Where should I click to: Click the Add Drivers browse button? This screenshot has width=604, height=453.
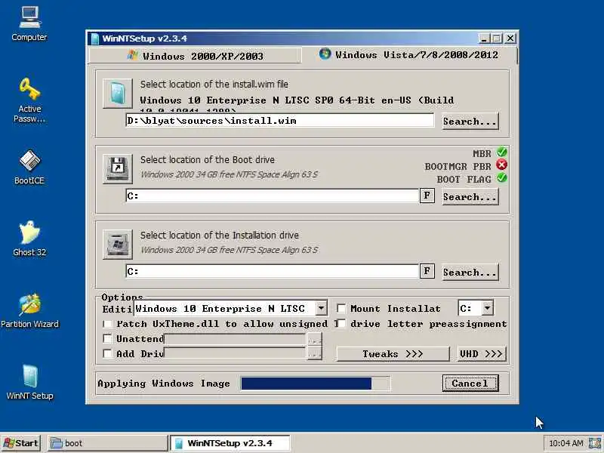point(314,353)
